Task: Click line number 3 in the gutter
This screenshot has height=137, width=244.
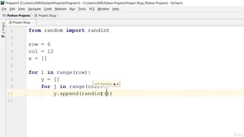Action: click(x=12, y=45)
